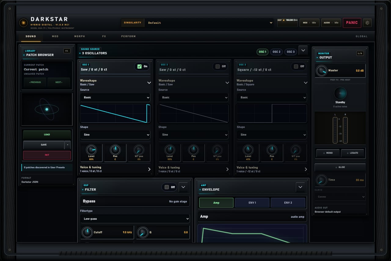The image size is (391, 261).
Task: Open settings gear icon
Action: tap(367, 23)
